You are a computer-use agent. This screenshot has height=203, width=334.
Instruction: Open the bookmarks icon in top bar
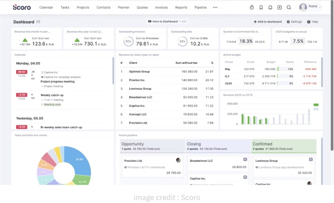pos(261,7)
